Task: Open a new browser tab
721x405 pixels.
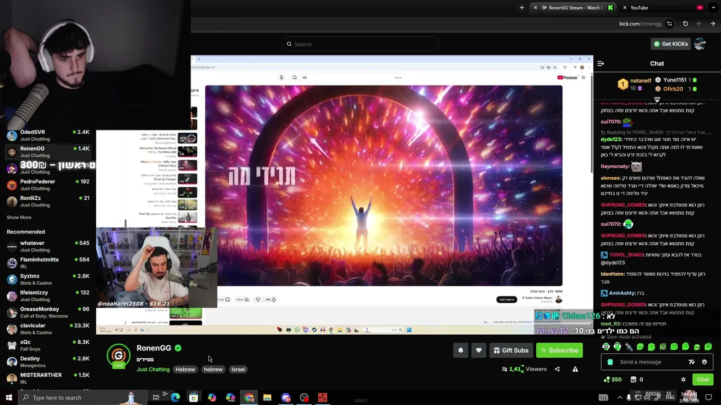Action: click(x=522, y=8)
